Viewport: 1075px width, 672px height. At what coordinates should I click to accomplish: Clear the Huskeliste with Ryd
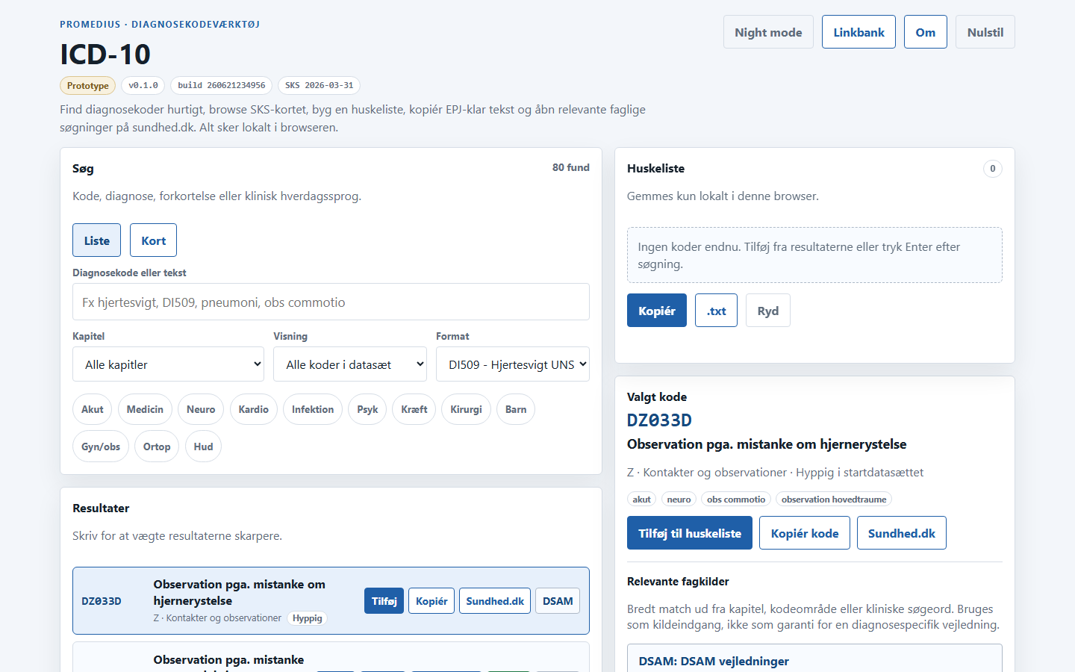(768, 311)
